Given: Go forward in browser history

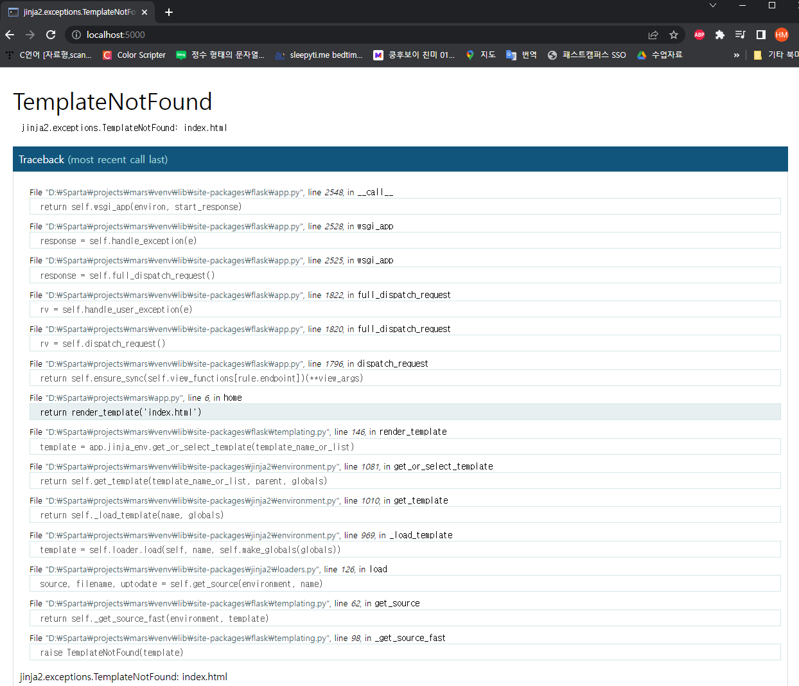Looking at the screenshot, I should (30, 35).
